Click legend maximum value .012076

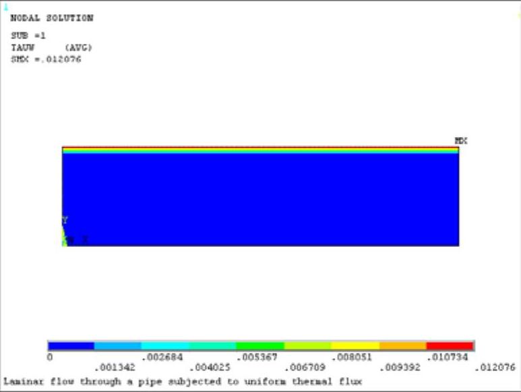coord(495,368)
